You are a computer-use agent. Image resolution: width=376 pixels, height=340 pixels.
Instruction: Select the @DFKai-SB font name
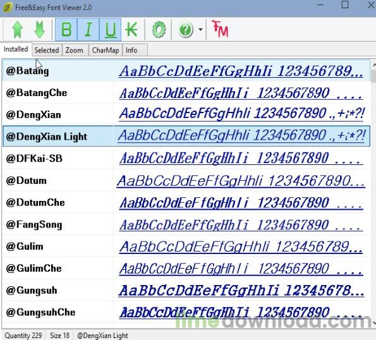pos(34,159)
